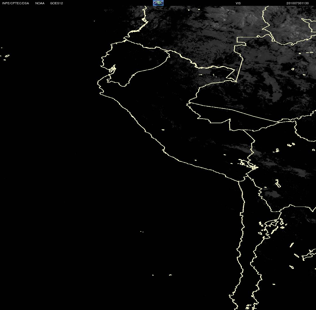Click the VIS channel label
Image resolution: width=316 pixels, height=310 pixels.
point(238,3)
